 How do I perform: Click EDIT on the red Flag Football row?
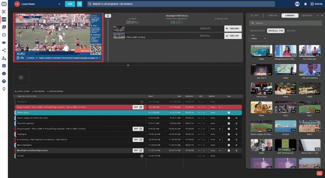(138, 107)
